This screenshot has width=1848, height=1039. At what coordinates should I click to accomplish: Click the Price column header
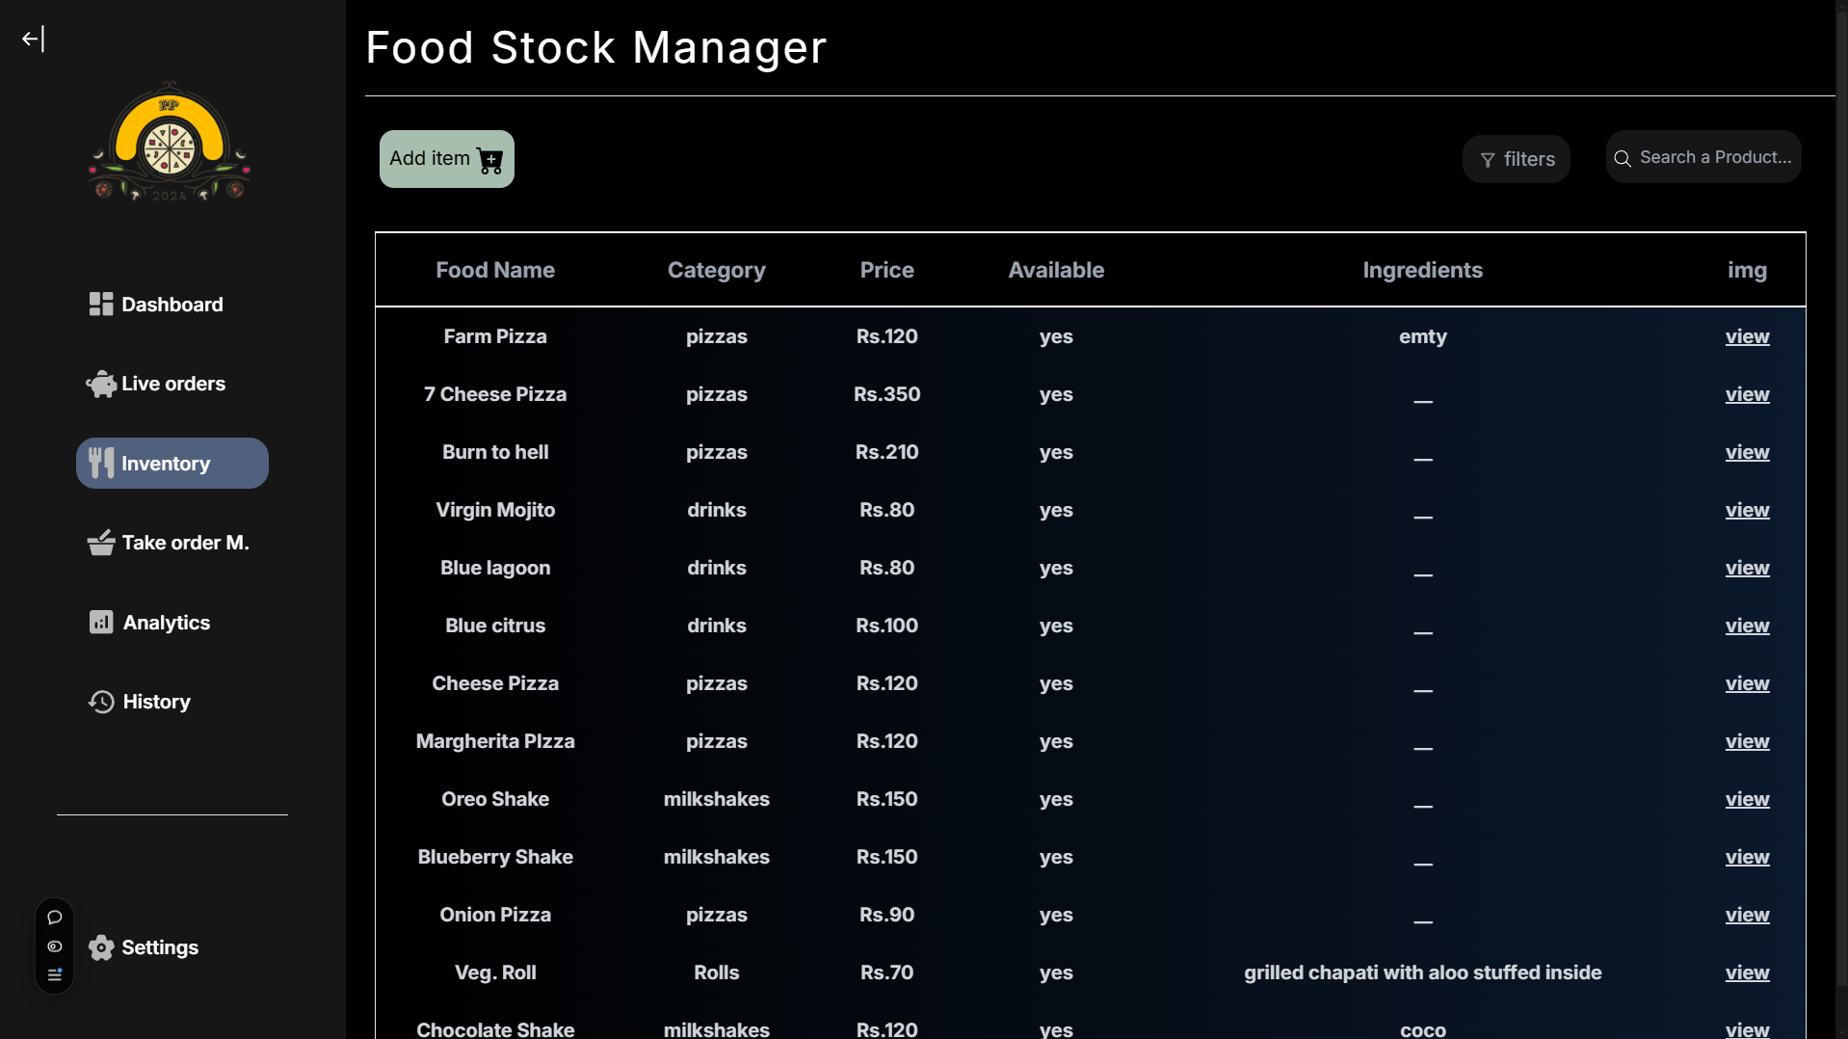click(x=886, y=270)
